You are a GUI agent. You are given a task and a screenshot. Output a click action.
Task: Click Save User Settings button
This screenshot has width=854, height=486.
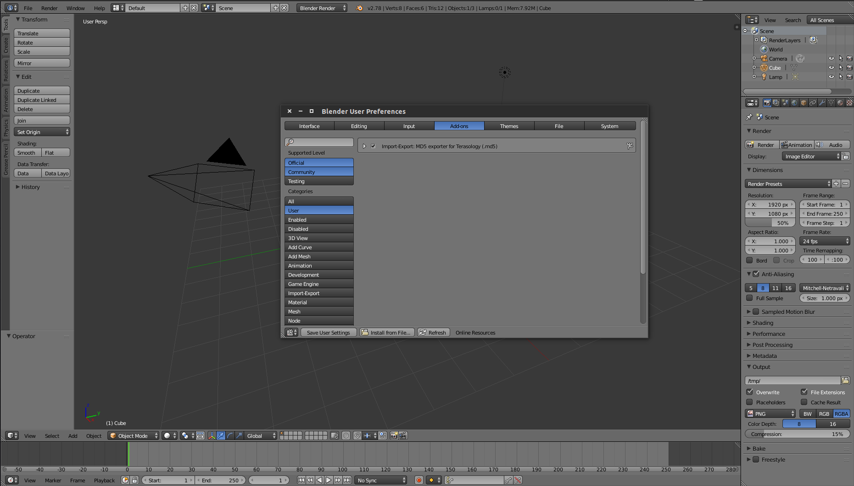tap(329, 332)
